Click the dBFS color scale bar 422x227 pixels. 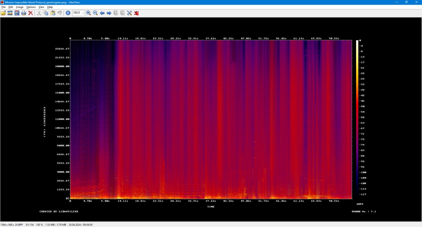[357, 119]
